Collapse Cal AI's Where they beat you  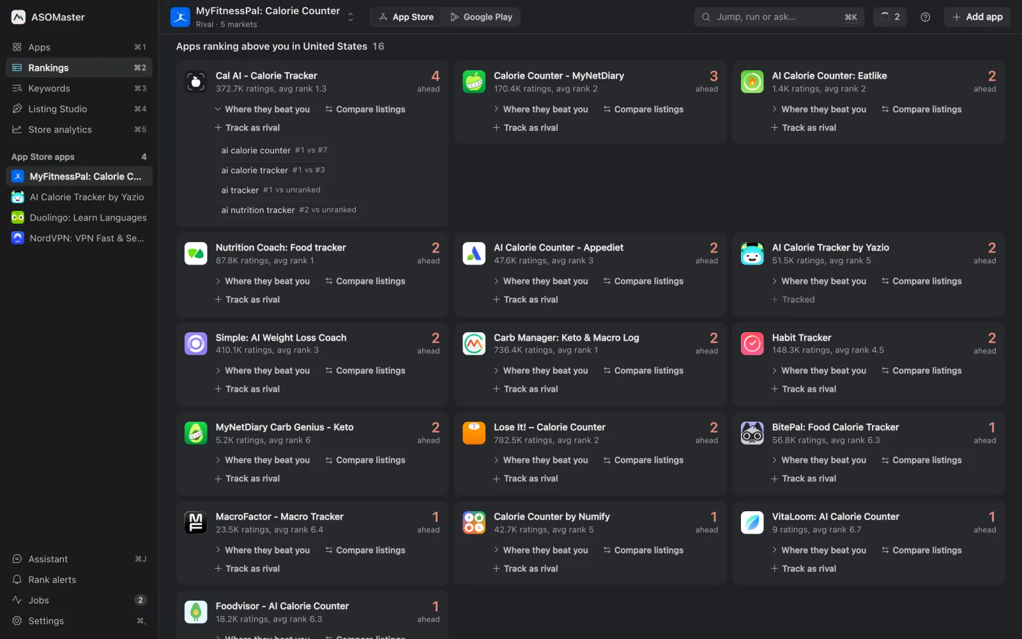[x=262, y=109]
